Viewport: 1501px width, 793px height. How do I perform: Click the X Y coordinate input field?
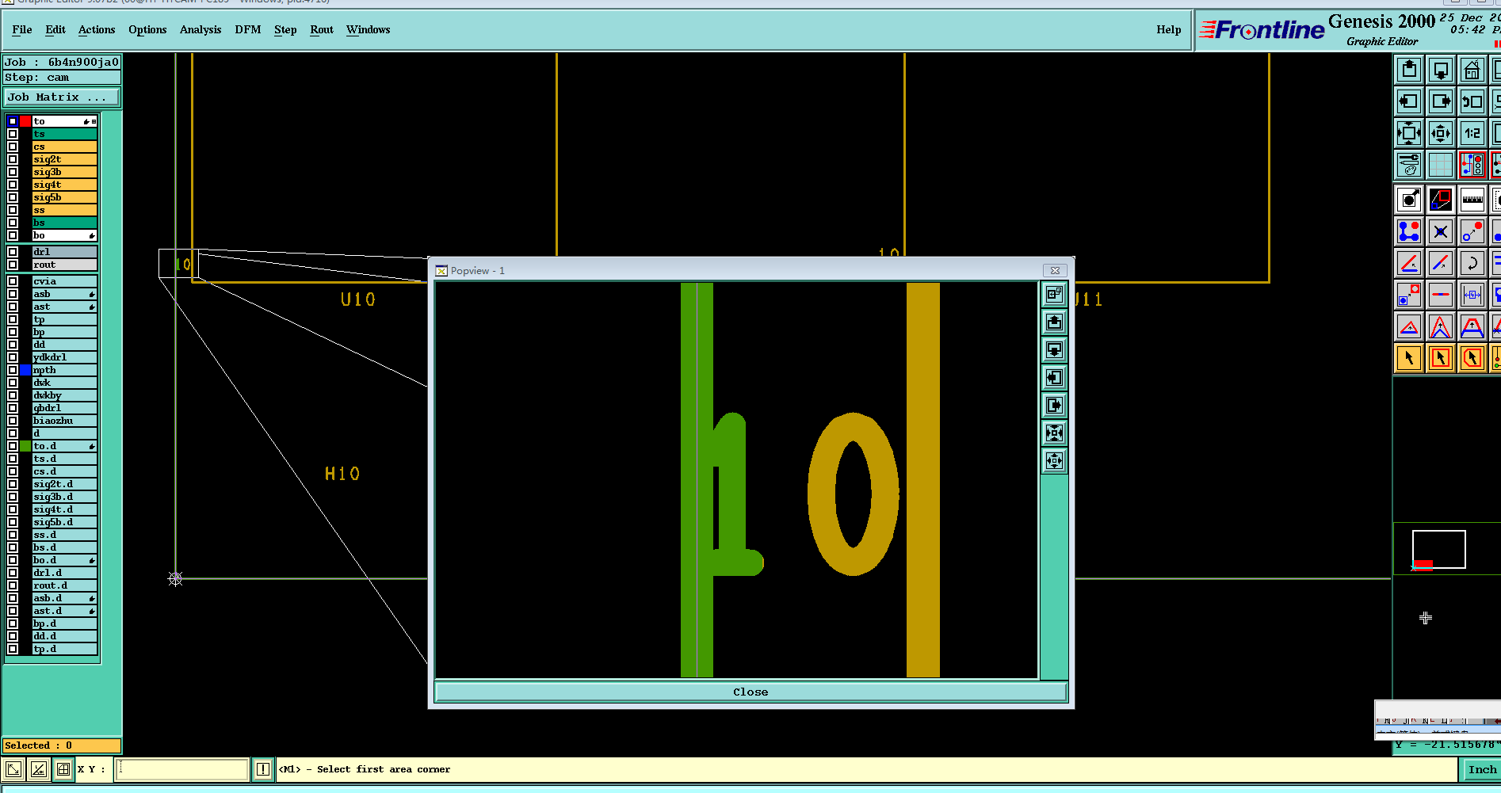tap(181, 769)
